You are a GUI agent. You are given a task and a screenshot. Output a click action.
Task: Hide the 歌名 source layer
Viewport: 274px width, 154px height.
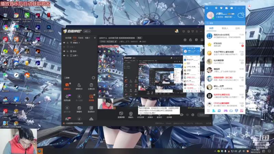tap(64, 51)
